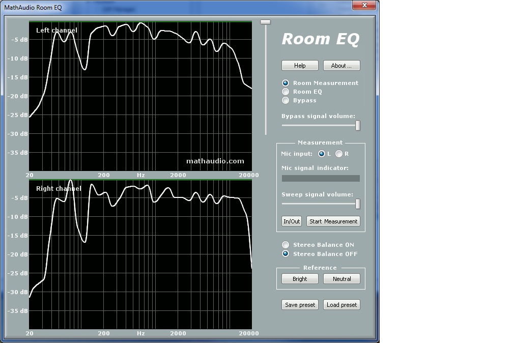Click the Bypass signal volume slider handle

click(x=358, y=125)
